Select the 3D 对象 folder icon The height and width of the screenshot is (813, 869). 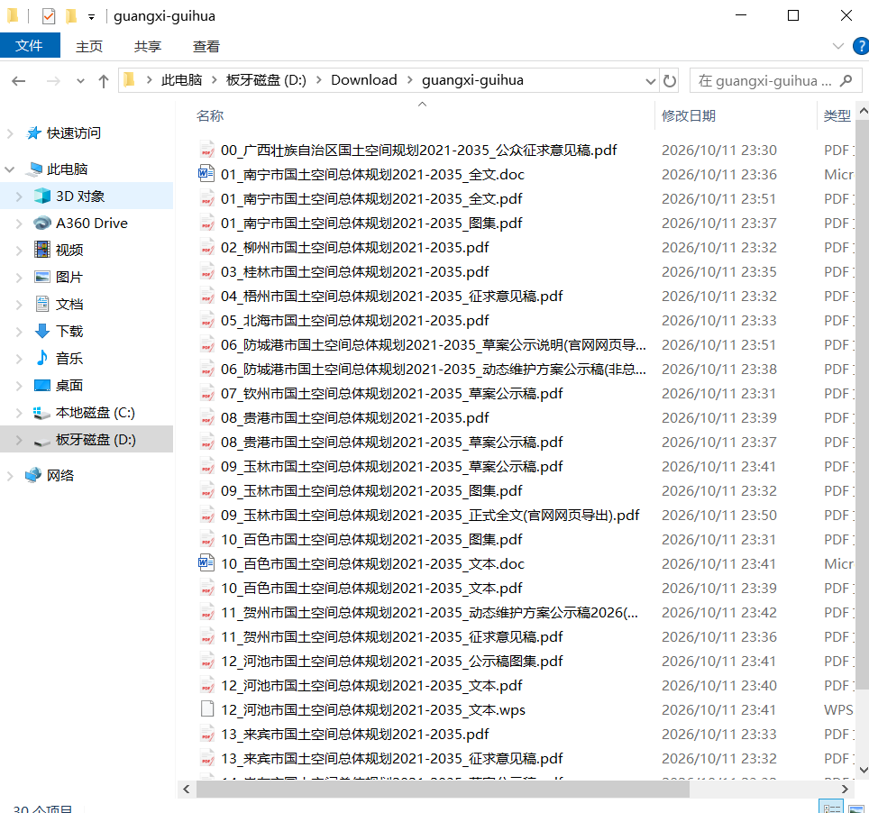tap(42, 196)
